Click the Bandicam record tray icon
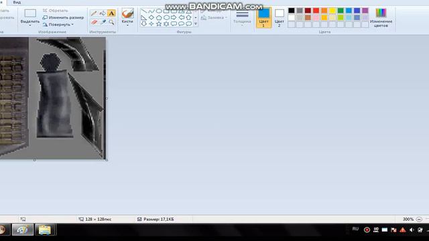This screenshot has width=429, height=241. coord(367,230)
